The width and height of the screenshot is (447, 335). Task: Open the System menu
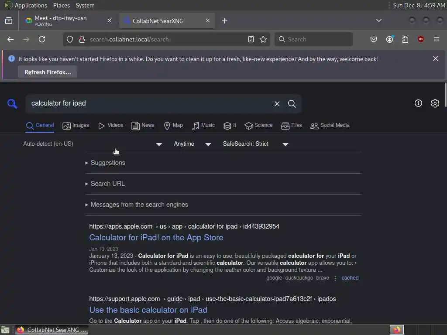click(x=85, y=5)
